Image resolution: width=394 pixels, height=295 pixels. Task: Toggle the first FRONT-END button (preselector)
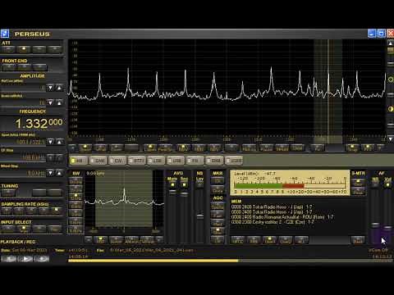[9, 67]
